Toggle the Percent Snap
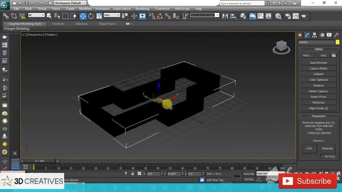The height and width of the screenshot is (192, 342). [x=168, y=16]
